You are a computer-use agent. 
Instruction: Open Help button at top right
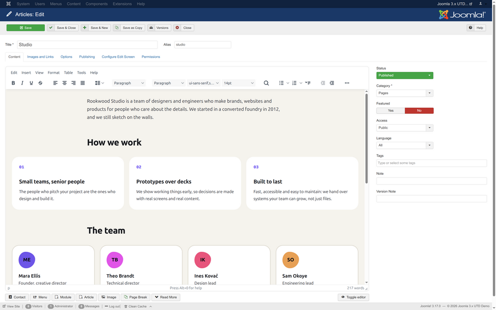[x=476, y=27]
